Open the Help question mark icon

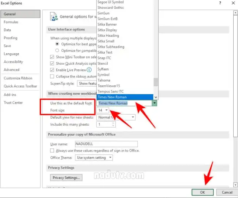220,3
